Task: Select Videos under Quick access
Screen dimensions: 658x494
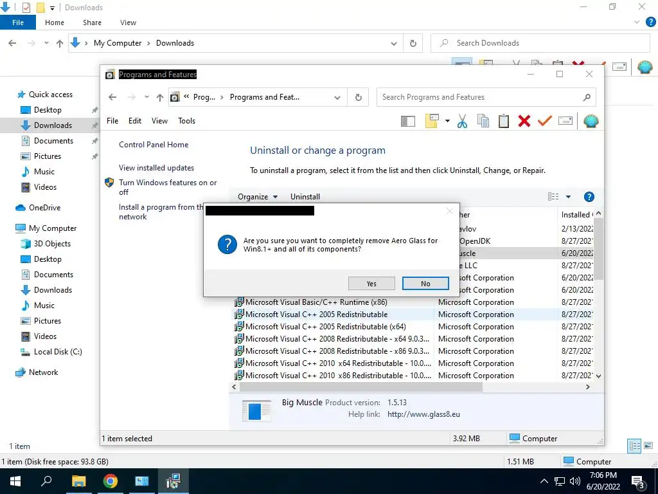Action: tap(45, 187)
